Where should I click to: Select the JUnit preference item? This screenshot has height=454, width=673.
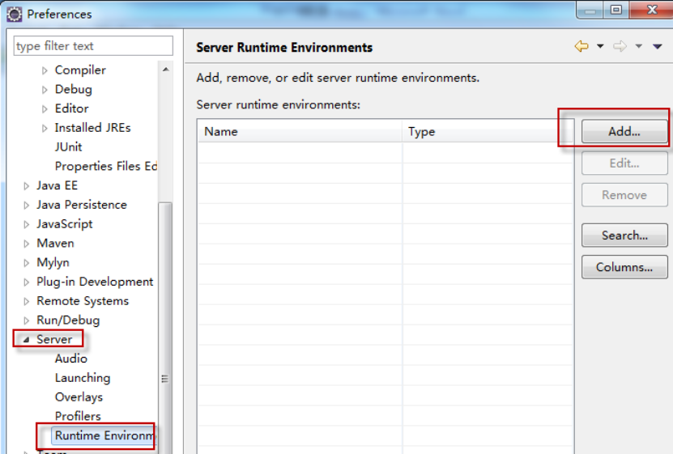point(68,147)
